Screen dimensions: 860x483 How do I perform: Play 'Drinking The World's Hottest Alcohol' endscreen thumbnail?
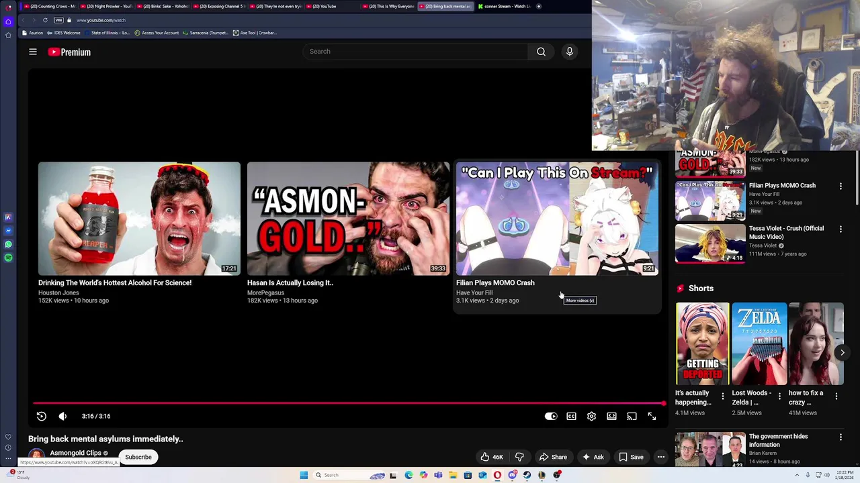click(139, 218)
